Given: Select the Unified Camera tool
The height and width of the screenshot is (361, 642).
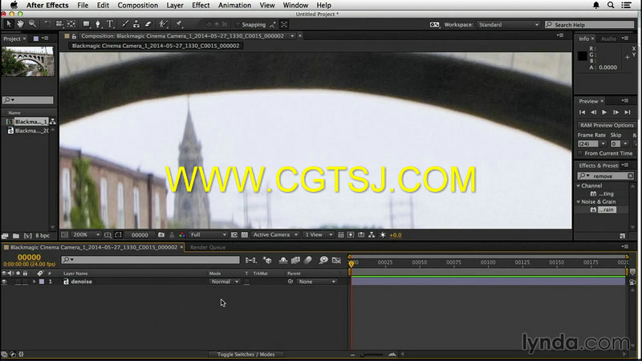Looking at the screenshot, I should (x=59, y=24).
